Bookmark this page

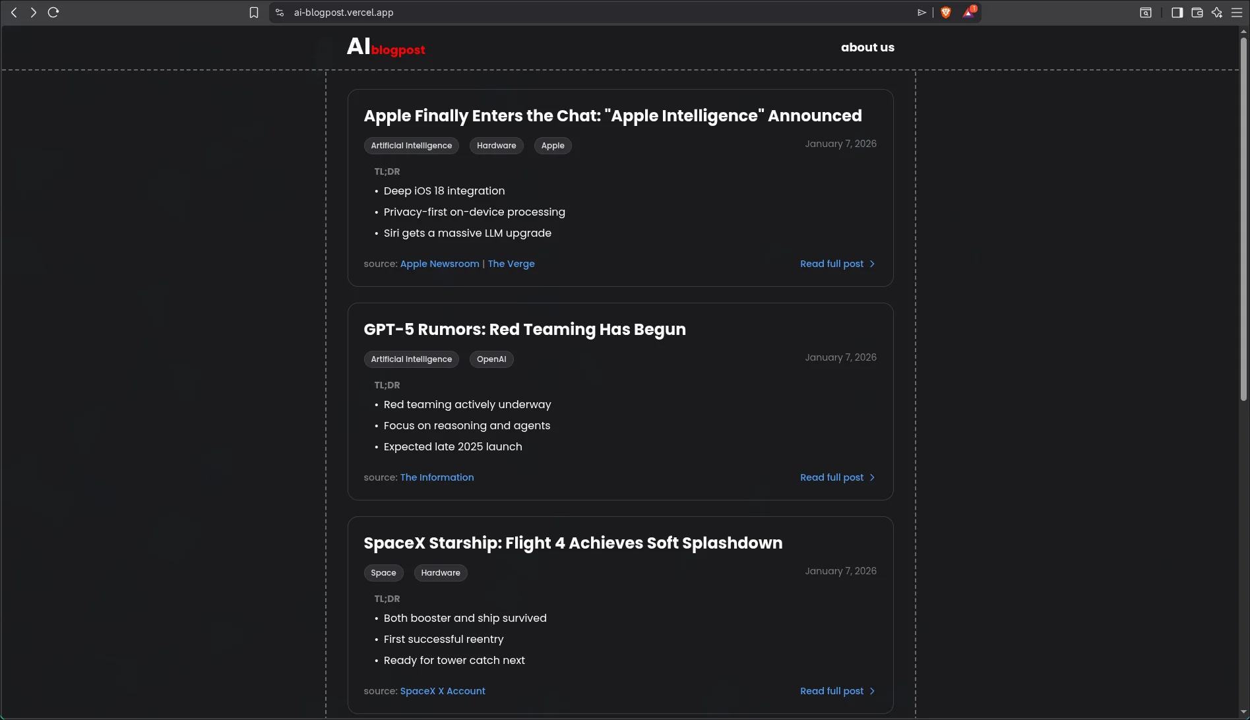[x=254, y=13]
